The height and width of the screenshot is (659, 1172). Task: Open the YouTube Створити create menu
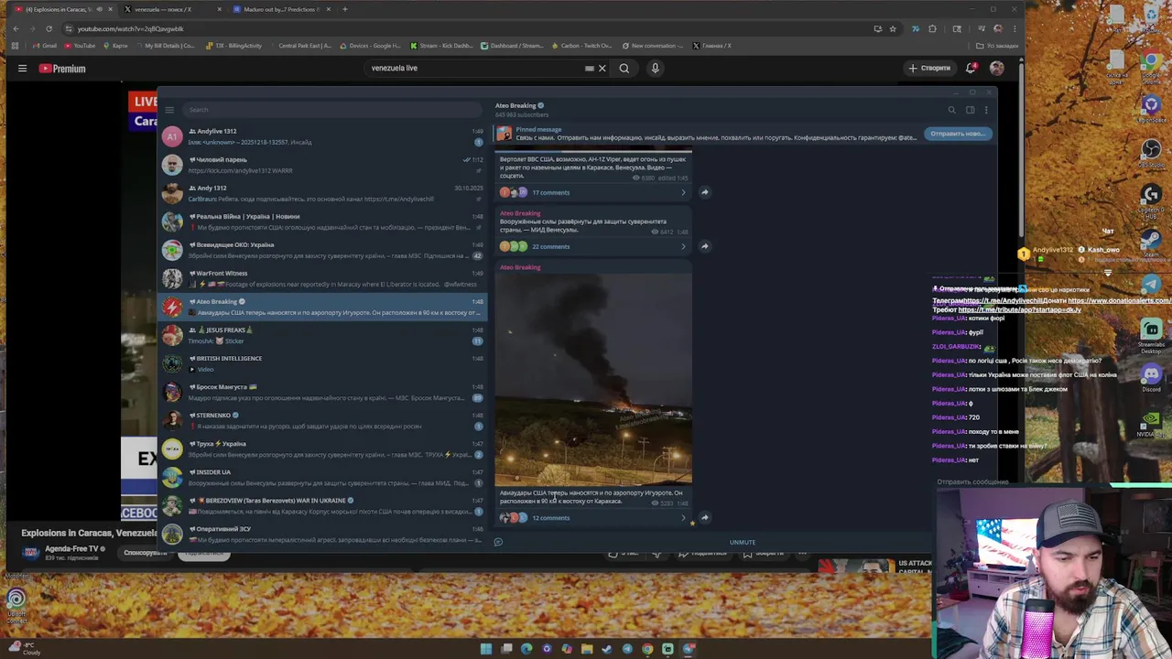tap(930, 68)
